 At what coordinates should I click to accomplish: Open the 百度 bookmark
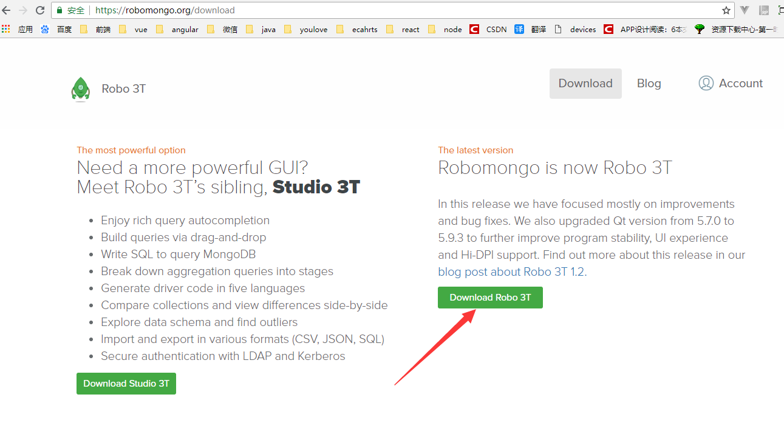[56, 29]
